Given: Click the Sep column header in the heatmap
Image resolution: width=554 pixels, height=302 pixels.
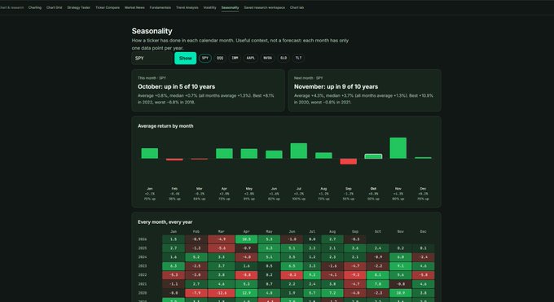Looking at the screenshot, I should 355,232.
